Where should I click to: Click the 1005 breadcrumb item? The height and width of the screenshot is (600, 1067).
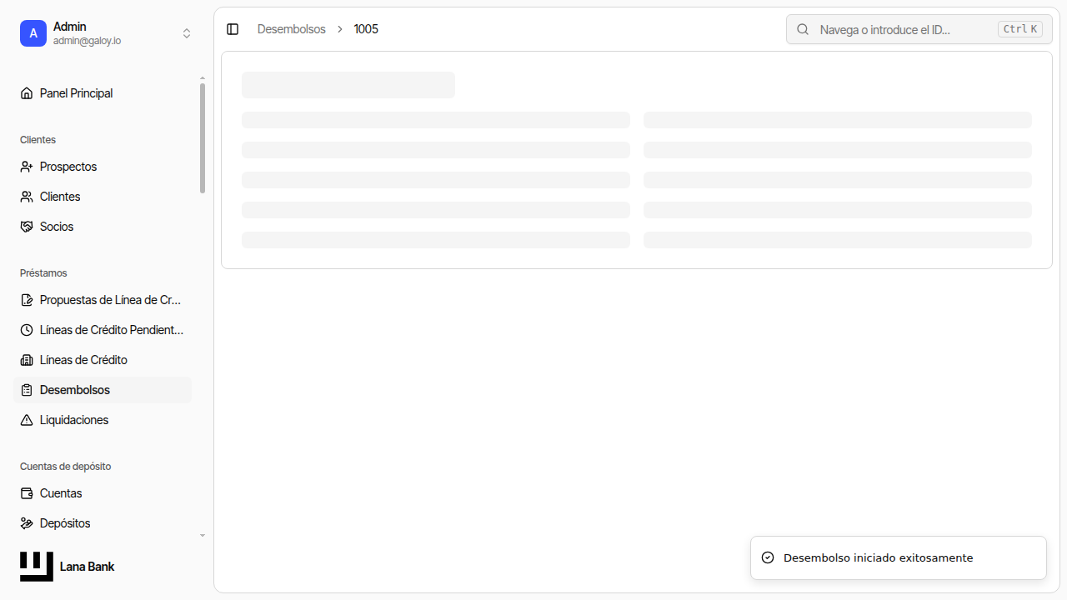click(x=366, y=29)
